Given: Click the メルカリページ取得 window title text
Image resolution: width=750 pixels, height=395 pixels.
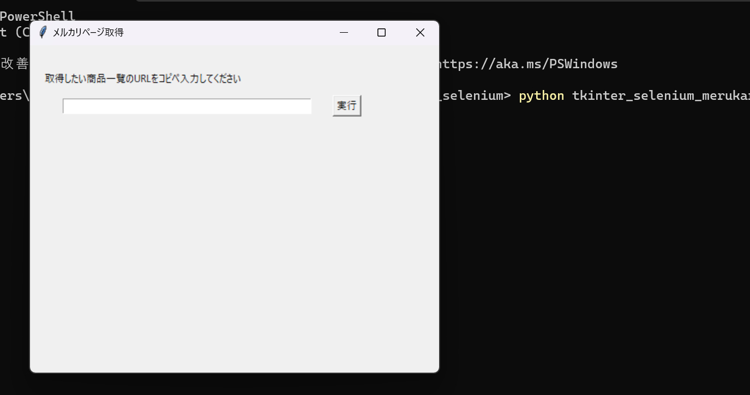Looking at the screenshot, I should pyautogui.click(x=88, y=33).
